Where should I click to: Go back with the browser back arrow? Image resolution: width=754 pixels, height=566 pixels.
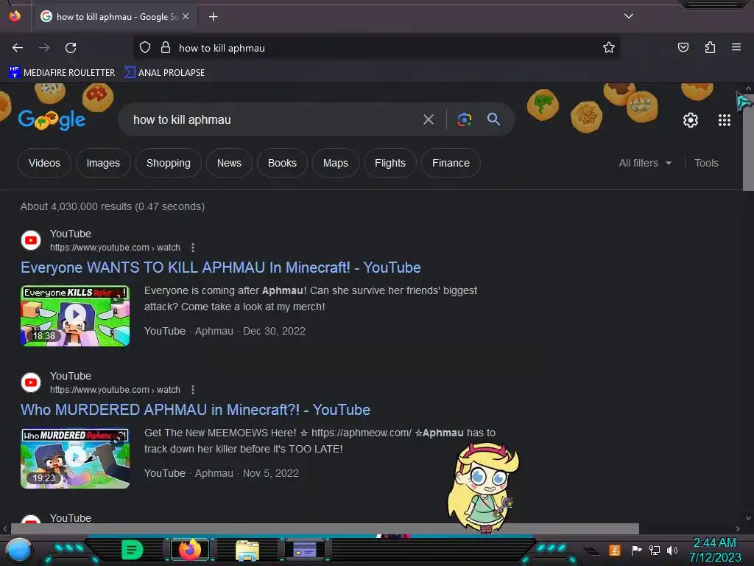[x=18, y=48]
